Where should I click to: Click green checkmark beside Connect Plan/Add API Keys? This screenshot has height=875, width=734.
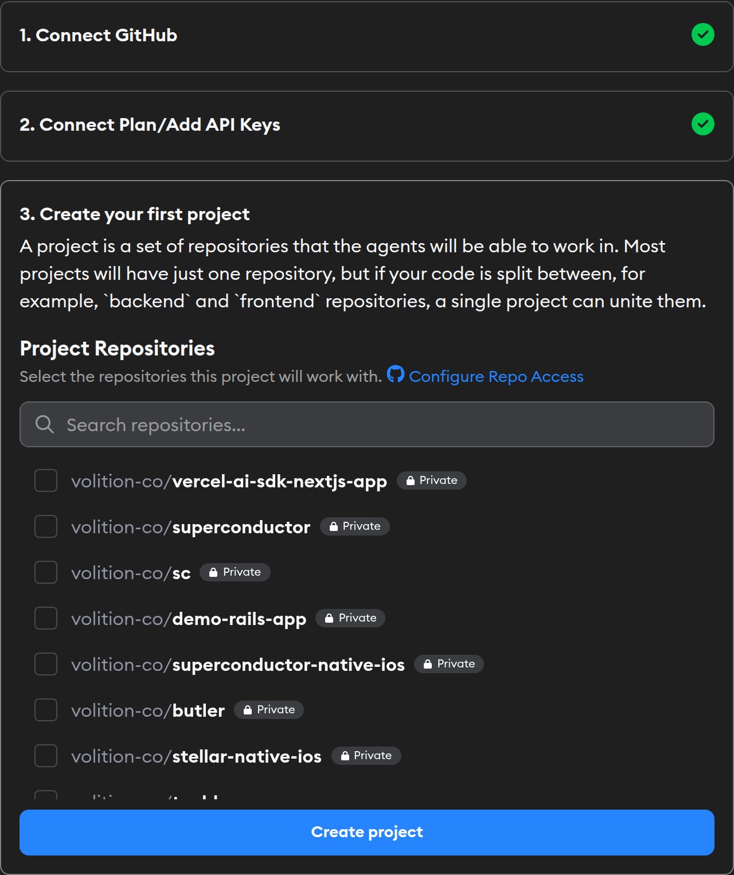tap(702, 124)
